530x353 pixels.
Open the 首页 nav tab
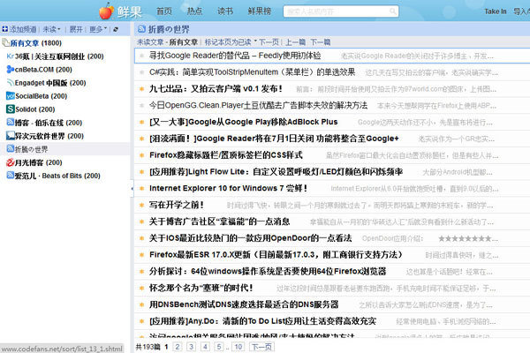click(x=164, y=11)
